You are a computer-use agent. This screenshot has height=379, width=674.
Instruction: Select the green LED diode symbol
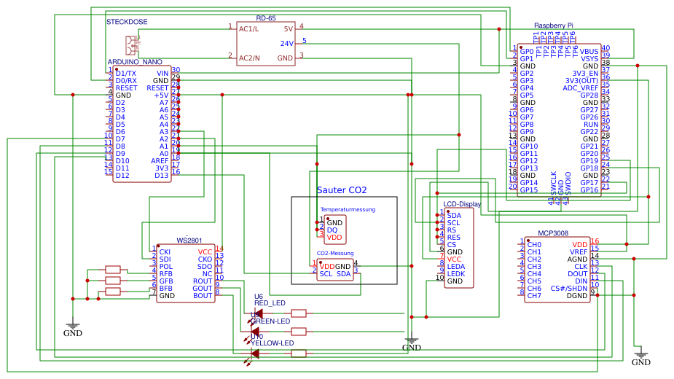point(255,332)
